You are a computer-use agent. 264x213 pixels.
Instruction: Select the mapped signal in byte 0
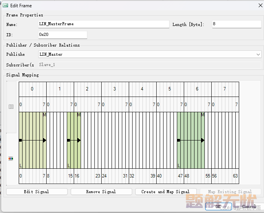pos(32,140)
